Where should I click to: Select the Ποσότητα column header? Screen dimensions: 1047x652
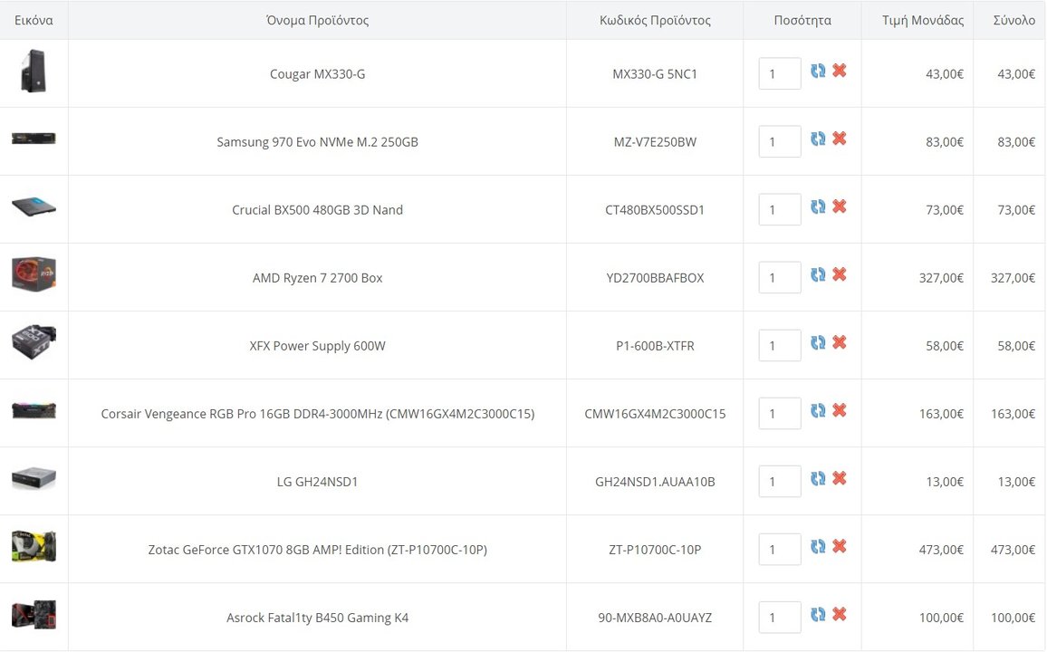pos(802,21)
